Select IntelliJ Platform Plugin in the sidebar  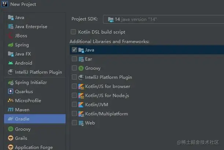[35, 72]
